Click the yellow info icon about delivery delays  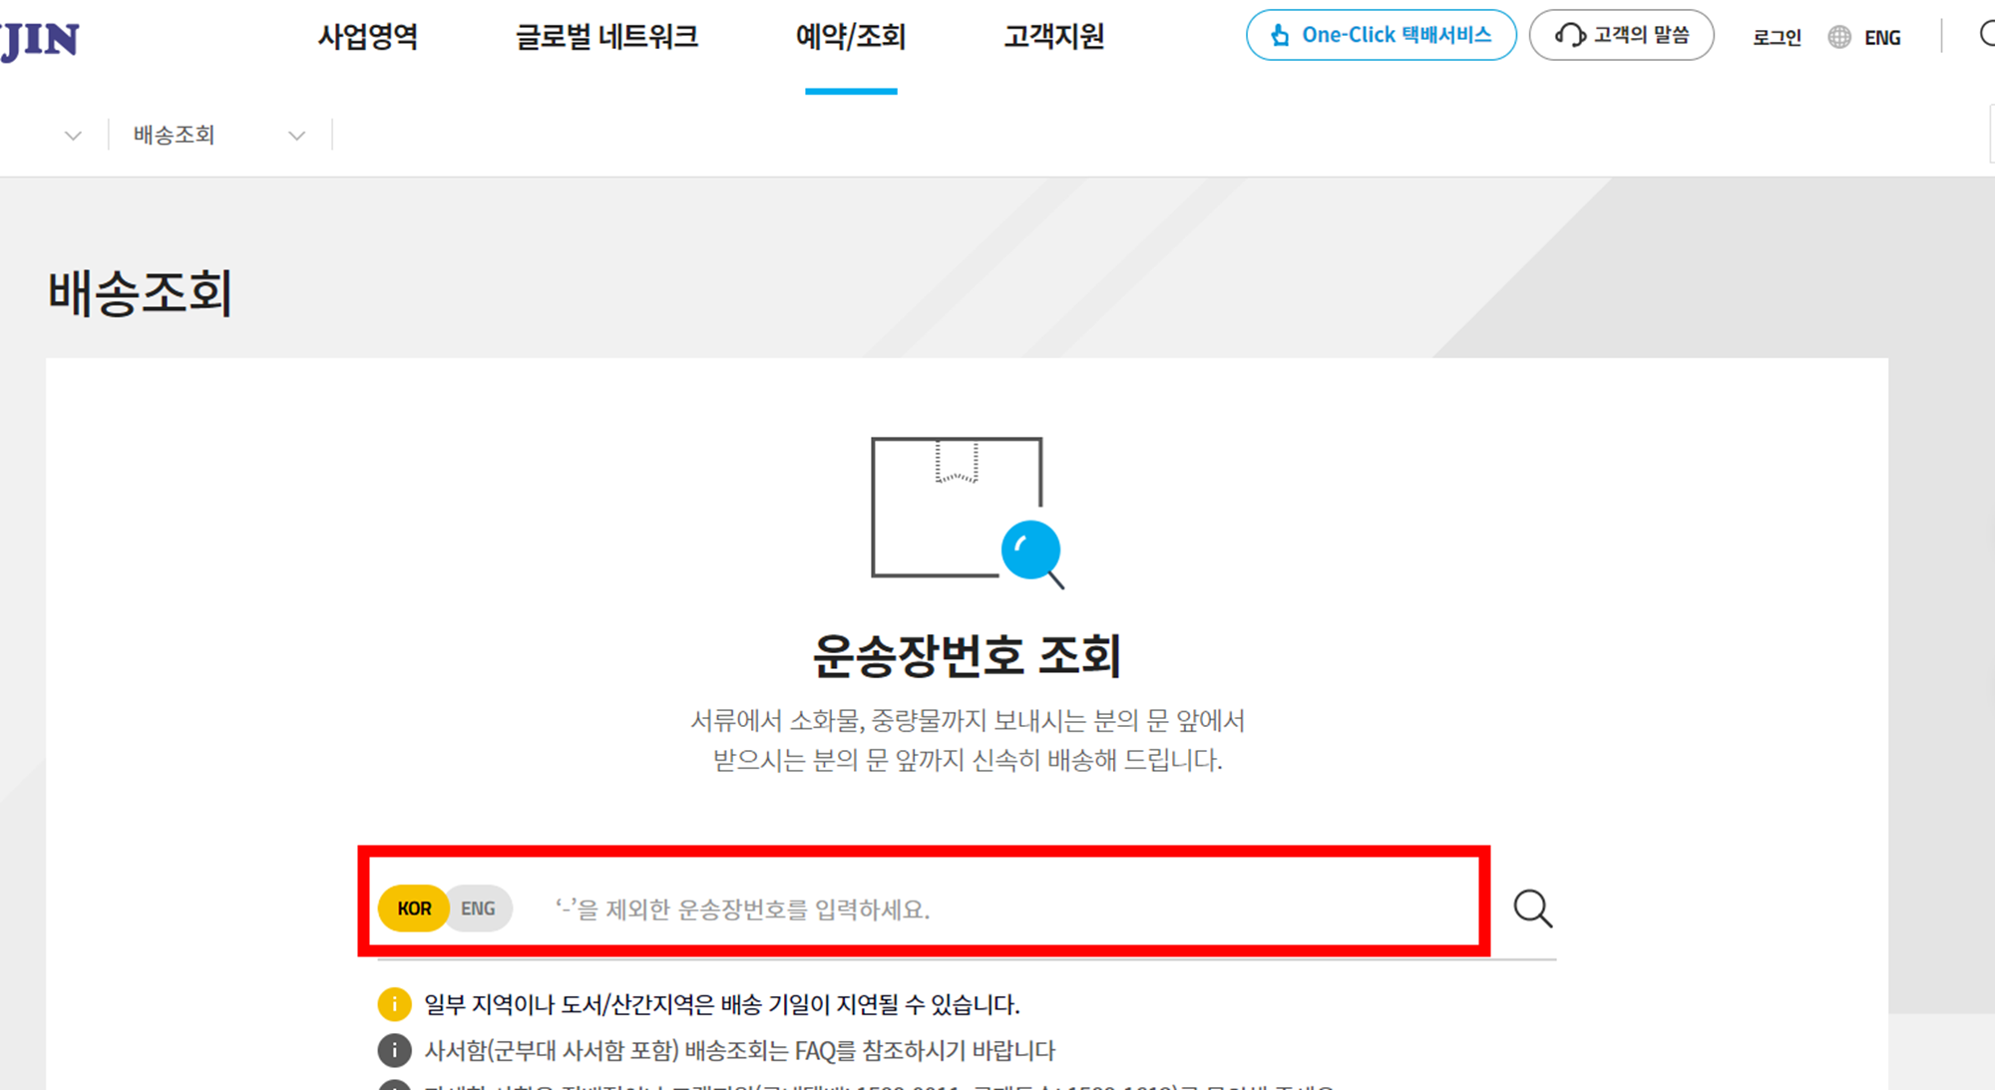point(394,1004)
